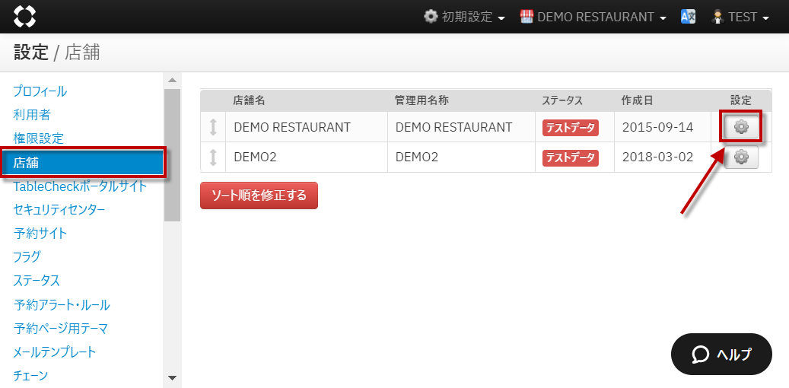Grab the sort handle for DEMO RESTAURANT
789x388 pixels.
[x=213, y=127]
